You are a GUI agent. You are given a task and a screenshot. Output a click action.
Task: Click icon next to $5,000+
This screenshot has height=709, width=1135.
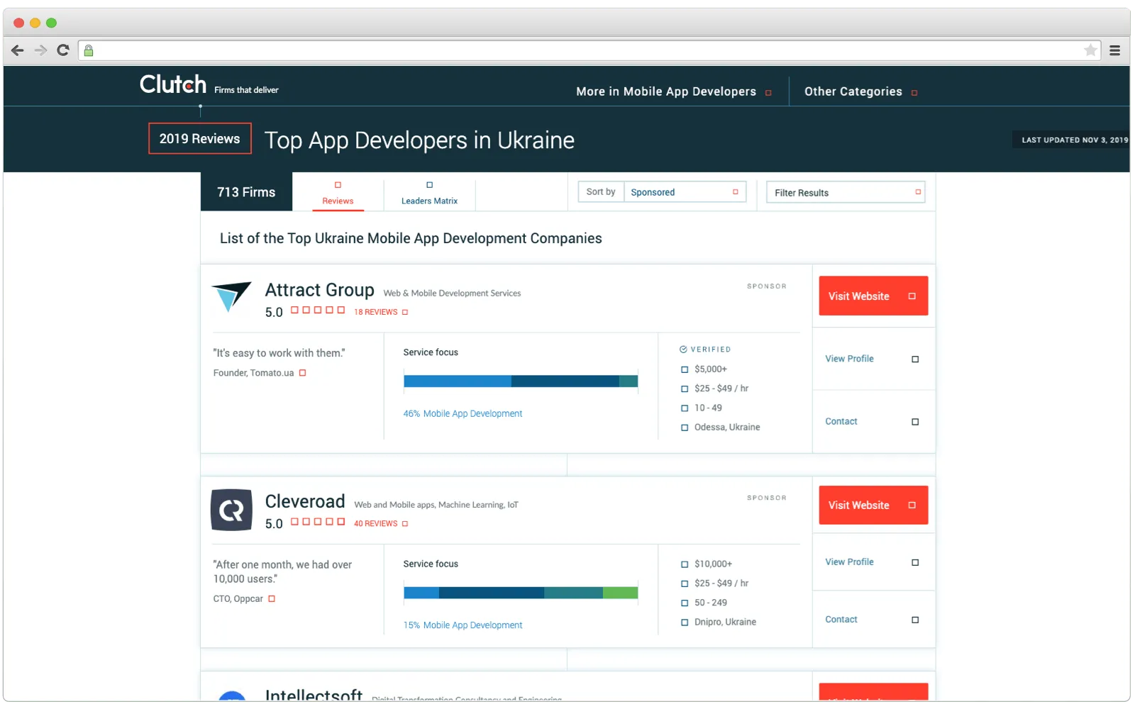(x=685, y=369)
